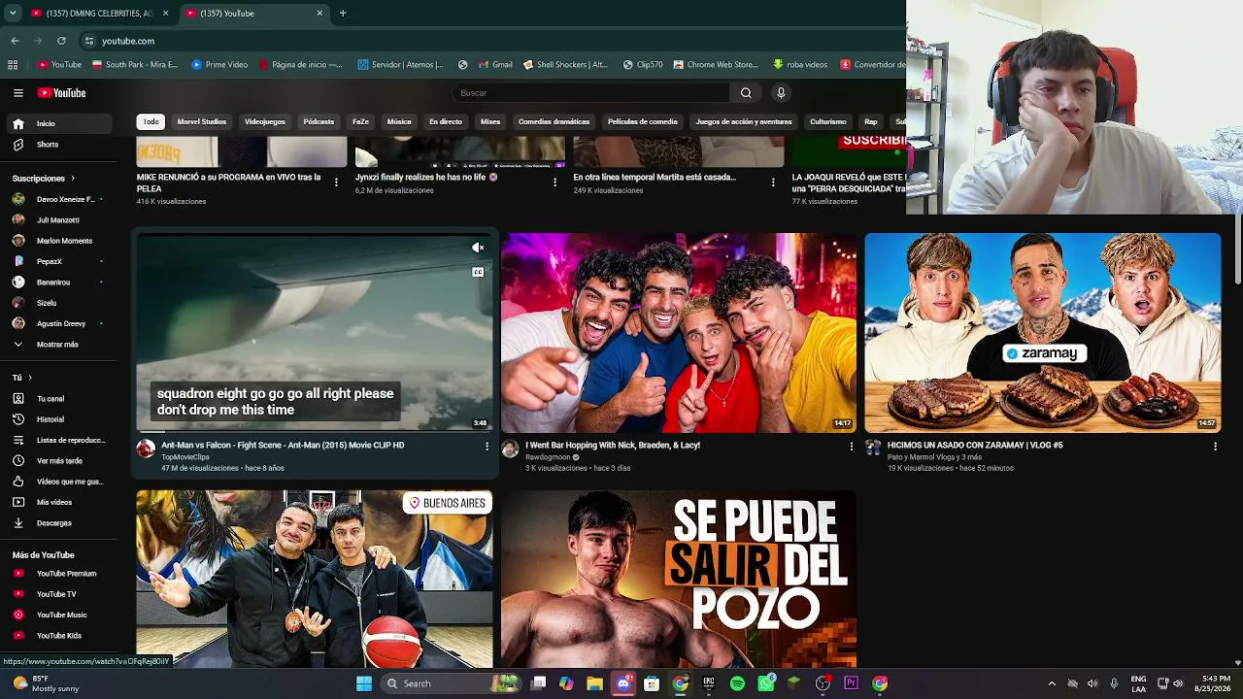Open the Juli Manzotti subscription channel
This screenshot has width=1243, height=699.
click(x=58, y=220)
